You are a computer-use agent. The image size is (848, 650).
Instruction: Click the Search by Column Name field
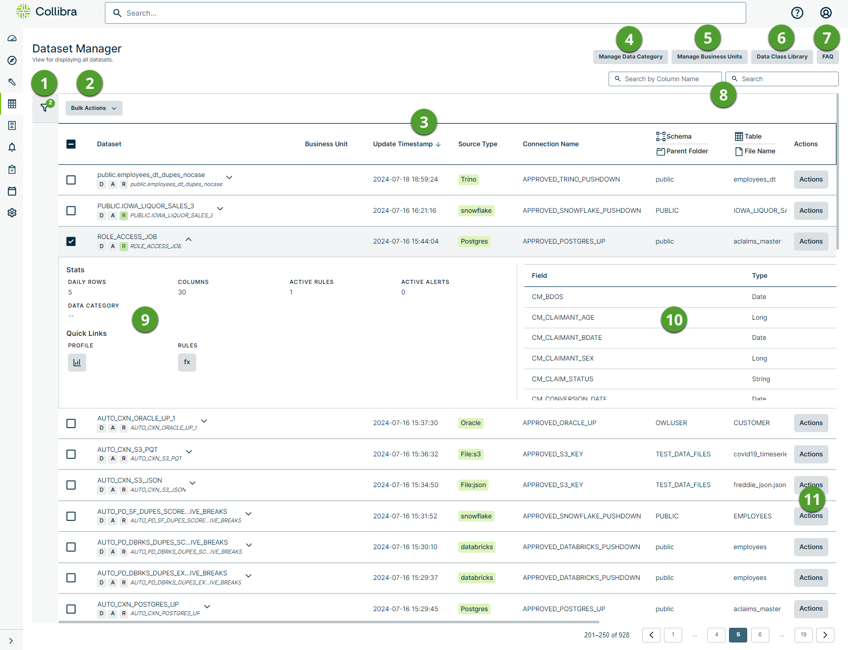[665, 79]
